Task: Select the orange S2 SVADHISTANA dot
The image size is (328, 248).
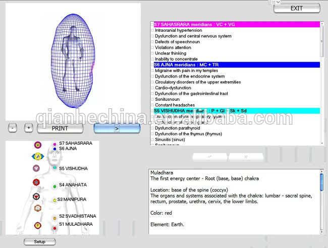Action: click(54, 218)
